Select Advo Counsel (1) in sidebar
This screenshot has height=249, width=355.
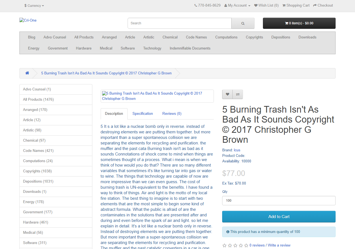[56, 89]
